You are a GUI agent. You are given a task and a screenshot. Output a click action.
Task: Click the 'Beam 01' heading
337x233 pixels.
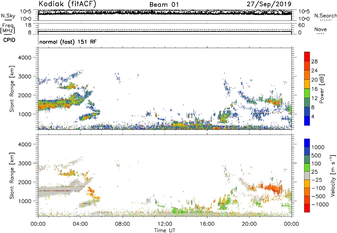(x=164, y=5)
